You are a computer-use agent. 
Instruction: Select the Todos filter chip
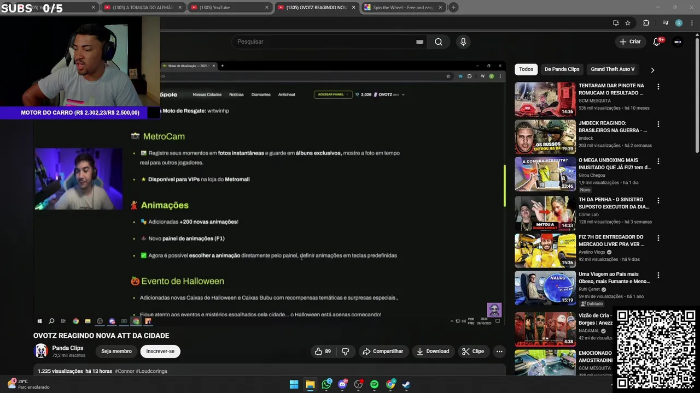(x=526, y=69)
